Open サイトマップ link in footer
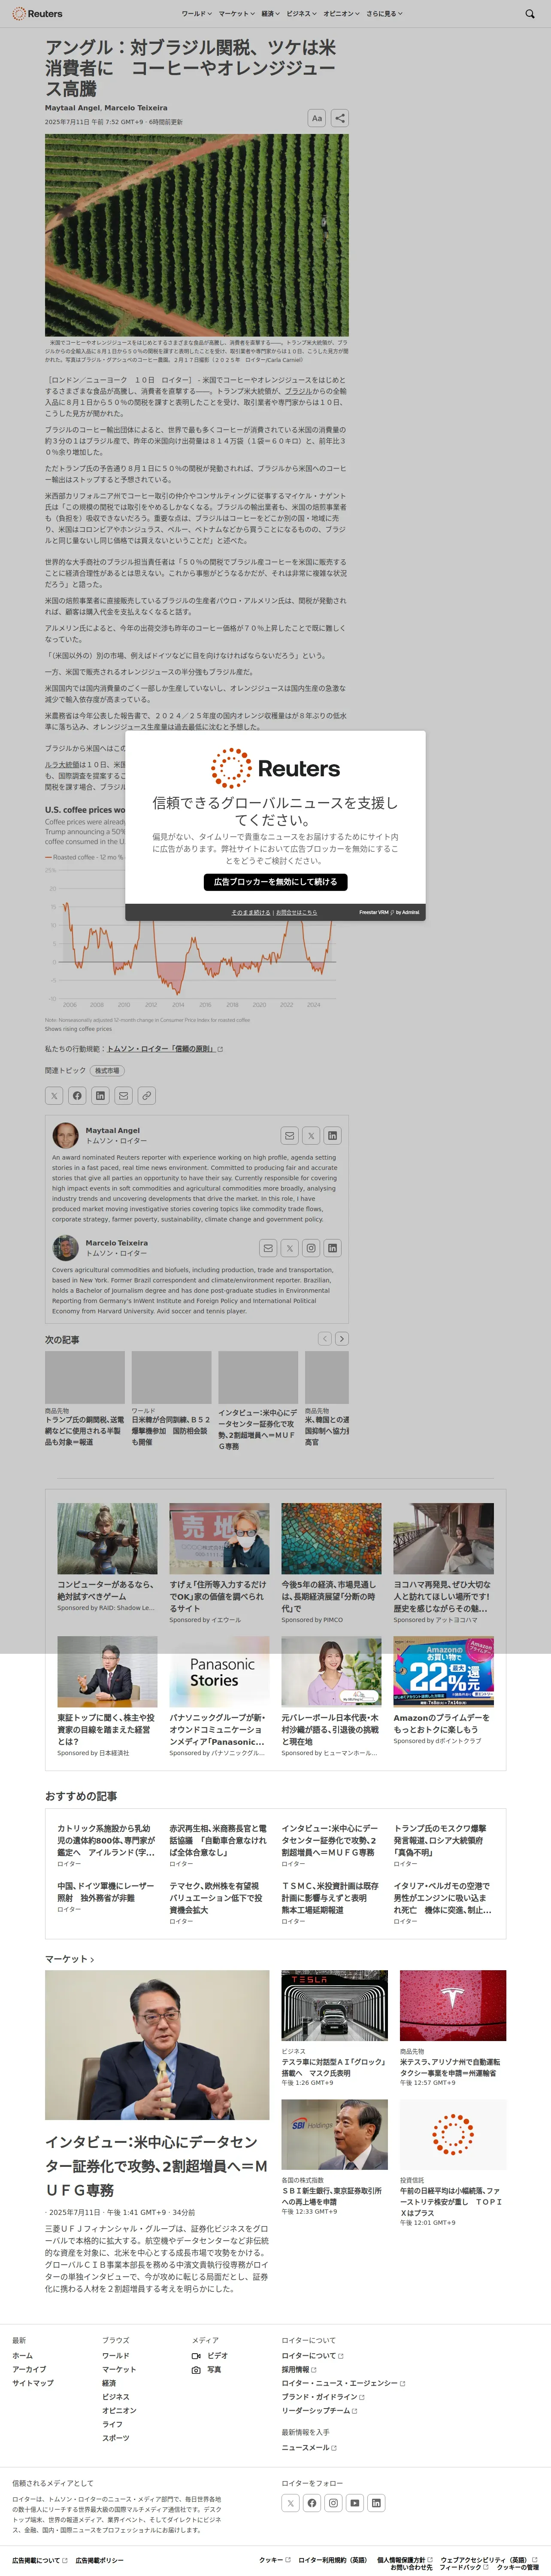The height and width of the screenshot is (2576, 551). point(33,2383)
